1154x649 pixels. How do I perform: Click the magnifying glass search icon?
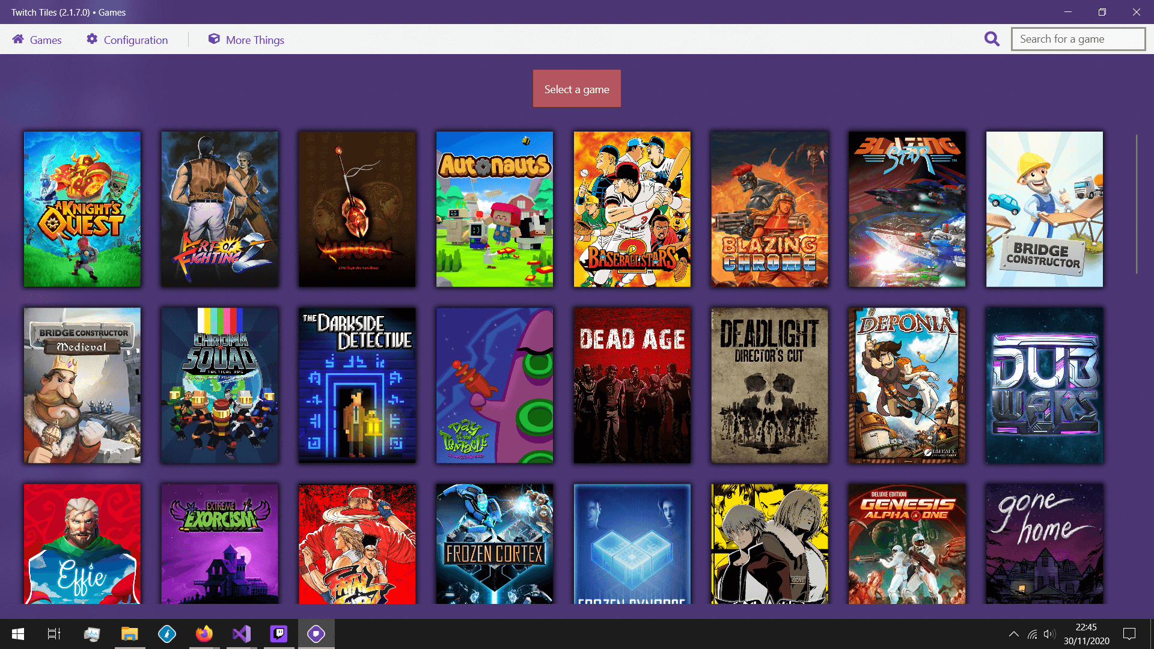click(x=992, y=40)
